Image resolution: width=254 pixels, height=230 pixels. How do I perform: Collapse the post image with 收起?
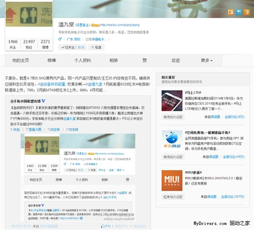point(15,130)
